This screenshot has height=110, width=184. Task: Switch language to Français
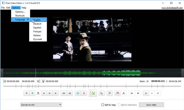[x=38, y=31]
